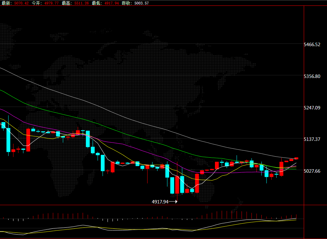
Task: Click the today's open value 4979.77
Action: [52, 3]
